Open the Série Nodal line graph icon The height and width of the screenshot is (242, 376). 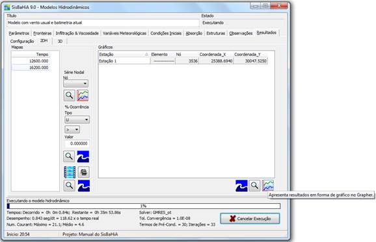[83, 95]
